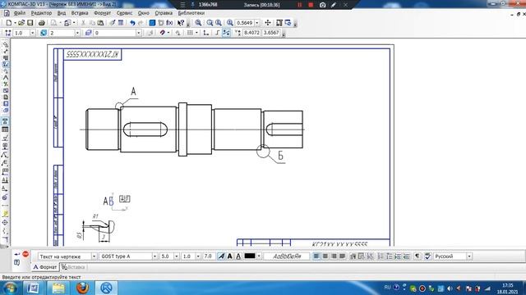Toggle orthogonal drawing mode icon
Image resolution: width=526 pixels, height=295 pixels.
point(217,33)
